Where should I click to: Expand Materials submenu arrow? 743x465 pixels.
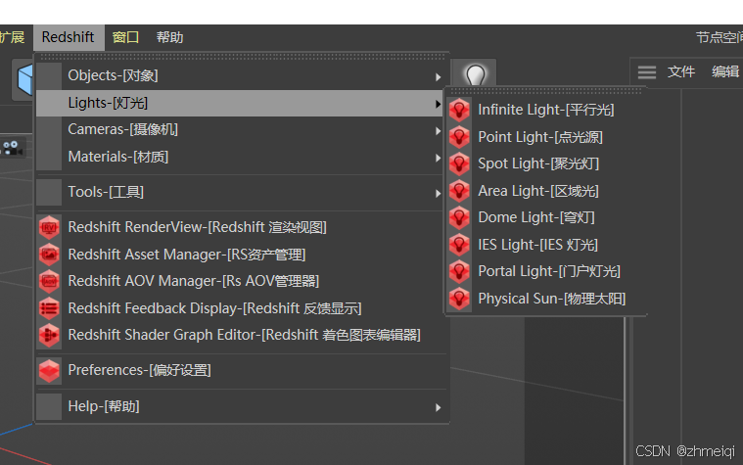click(438, 158)
